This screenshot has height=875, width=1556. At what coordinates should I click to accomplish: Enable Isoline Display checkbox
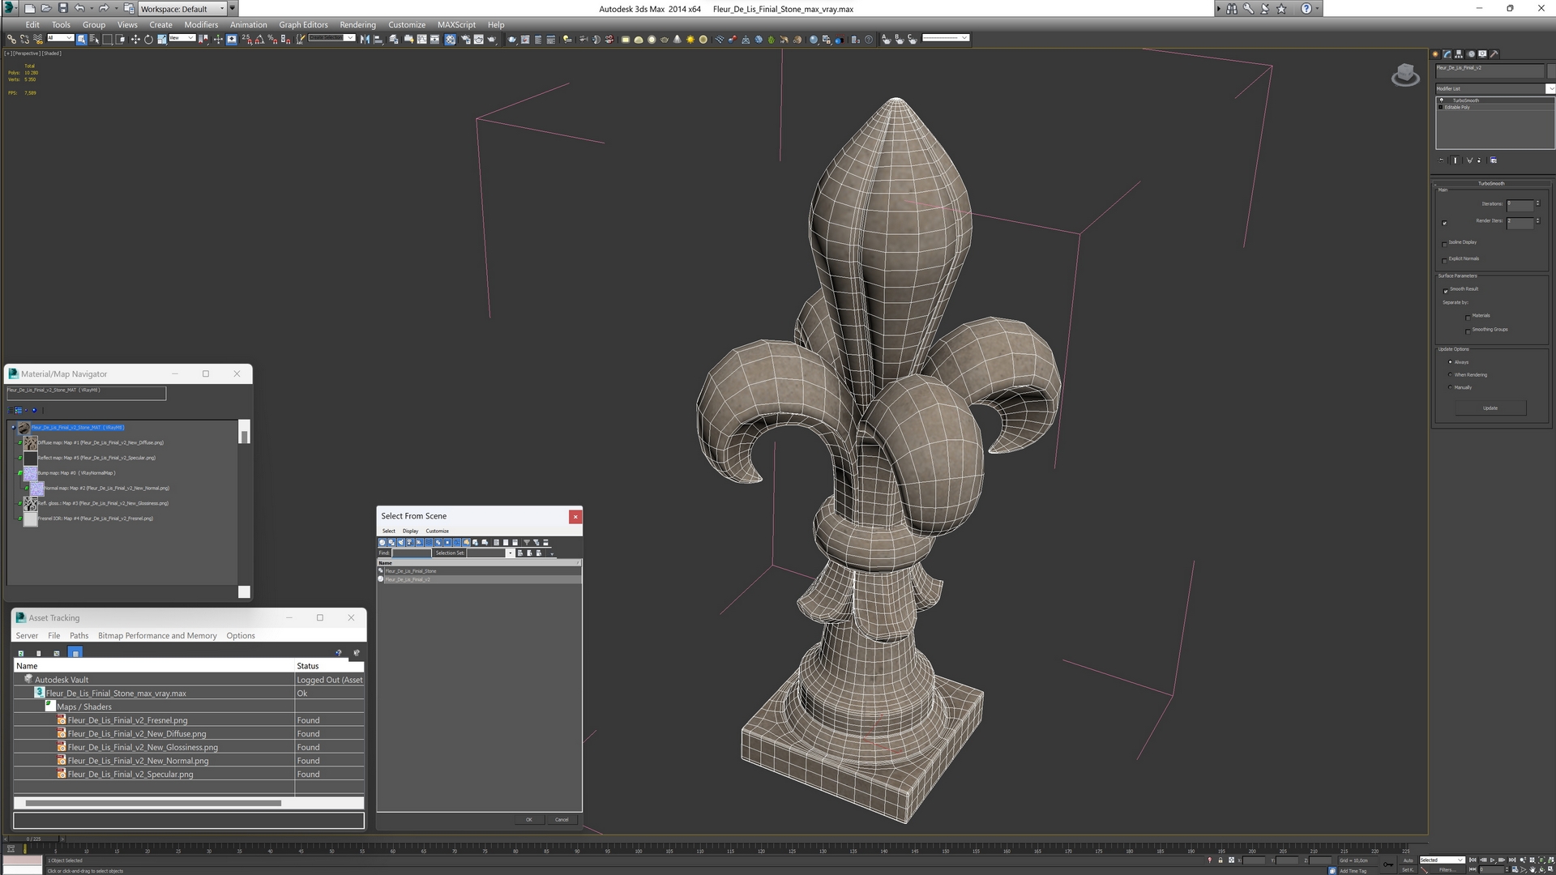(x=1445, y=243)
